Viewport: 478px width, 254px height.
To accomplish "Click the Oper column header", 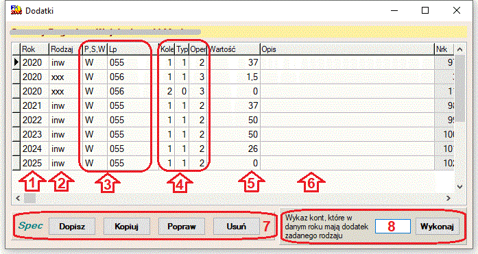I will pyautogui.click(x=198, y=49).
